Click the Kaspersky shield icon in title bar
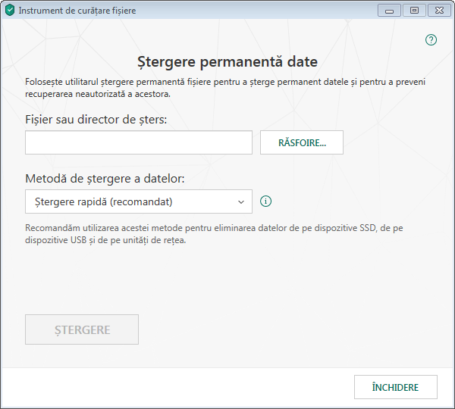The image size is (455, 409). (x=10, y=11)
